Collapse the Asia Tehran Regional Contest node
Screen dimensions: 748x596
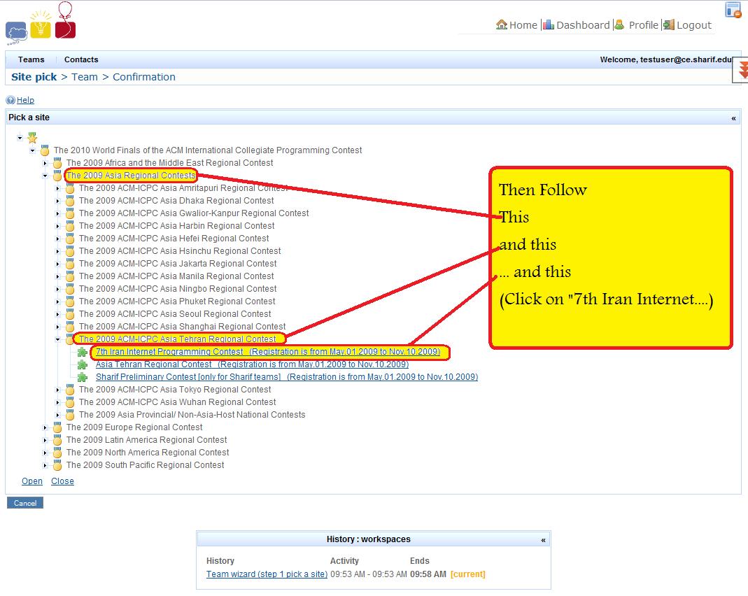pos(58,339)
